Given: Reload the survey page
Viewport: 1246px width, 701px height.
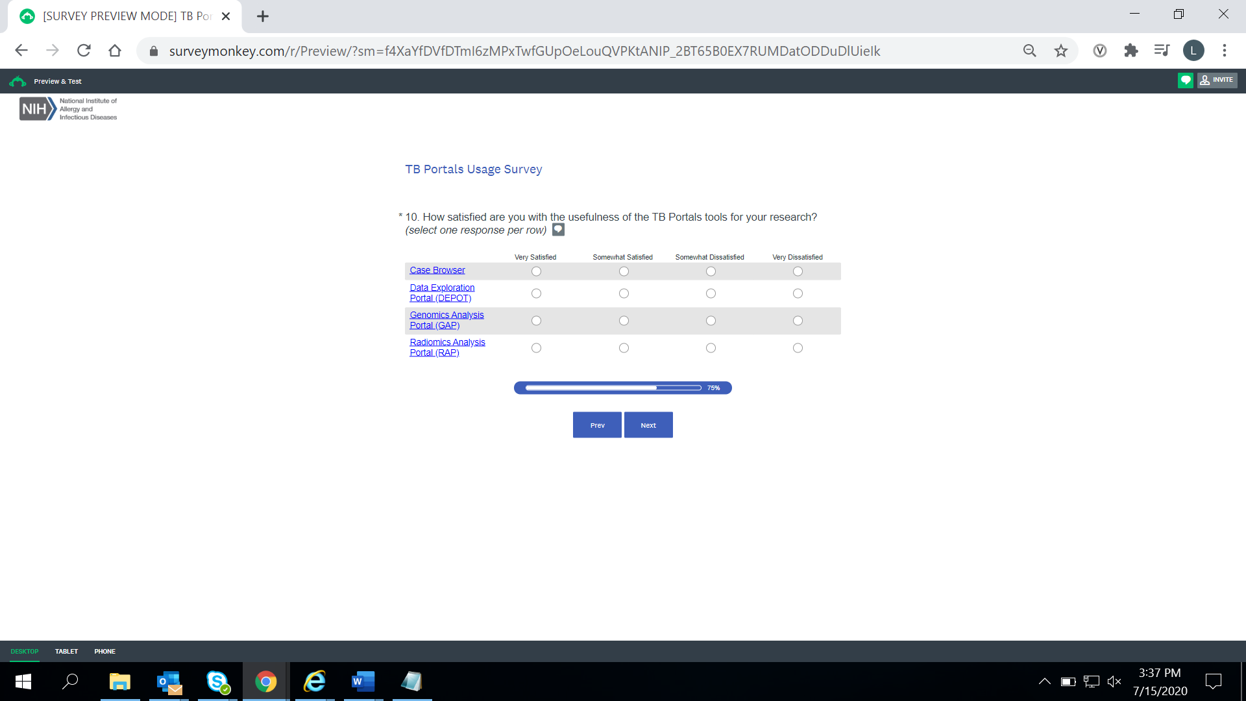Looking at the screenshot, I should (x=84, y=51).
